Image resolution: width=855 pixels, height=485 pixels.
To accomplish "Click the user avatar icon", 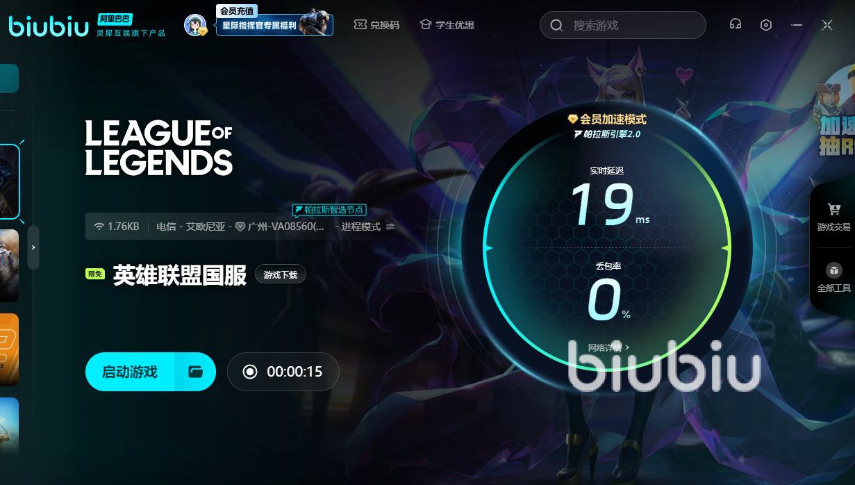I will pos(195,25).
